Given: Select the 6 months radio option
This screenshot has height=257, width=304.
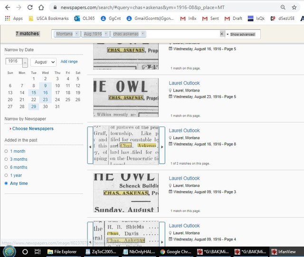Looking at the screenshot, I should 6,167.
